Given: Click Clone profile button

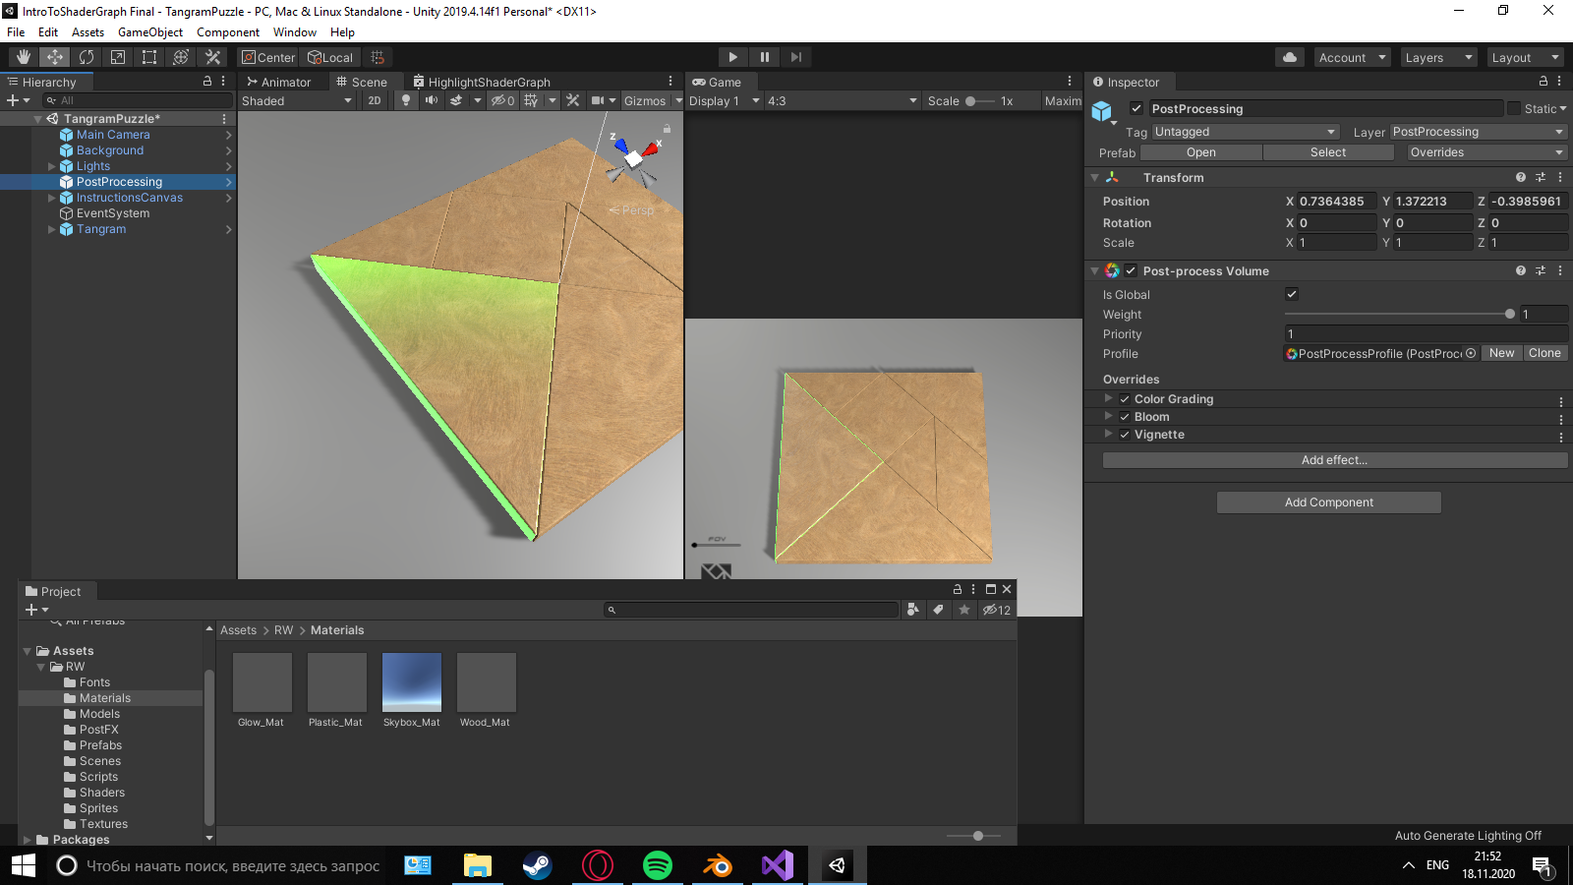Looking at the screenshot, I should 1544,353.
